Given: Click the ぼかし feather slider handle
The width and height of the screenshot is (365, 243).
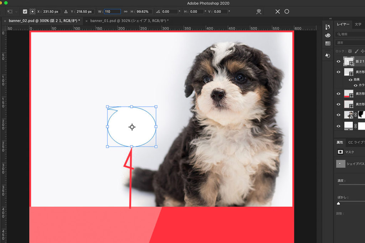Looking at the screenshot, I should click(339, 204).
